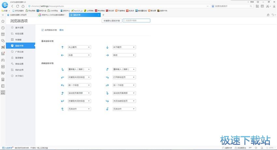Open the 图例 link
277x150 pixels.
[x=61, y=30]
